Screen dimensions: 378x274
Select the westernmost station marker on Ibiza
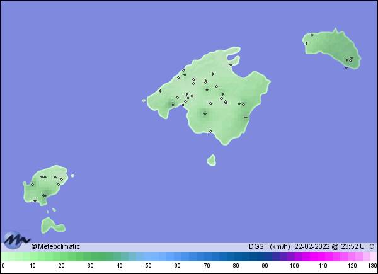click(32, 185)
